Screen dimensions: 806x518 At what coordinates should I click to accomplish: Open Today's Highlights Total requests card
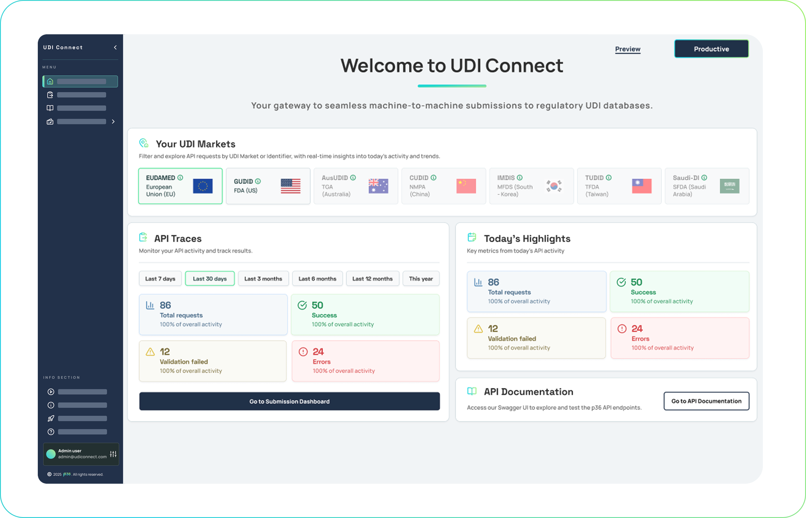(537, 292)
